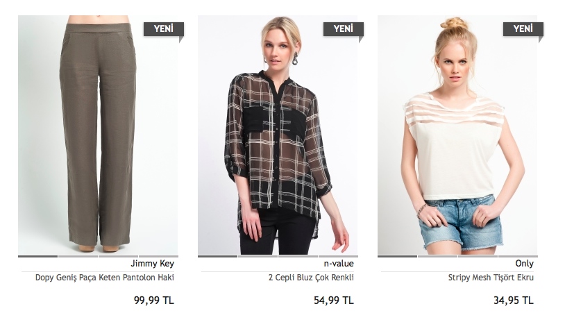Viewport: 565px width, 313px height.
Task: Select the Jimmy Key brand name
Action: click(x=152, y=264)
